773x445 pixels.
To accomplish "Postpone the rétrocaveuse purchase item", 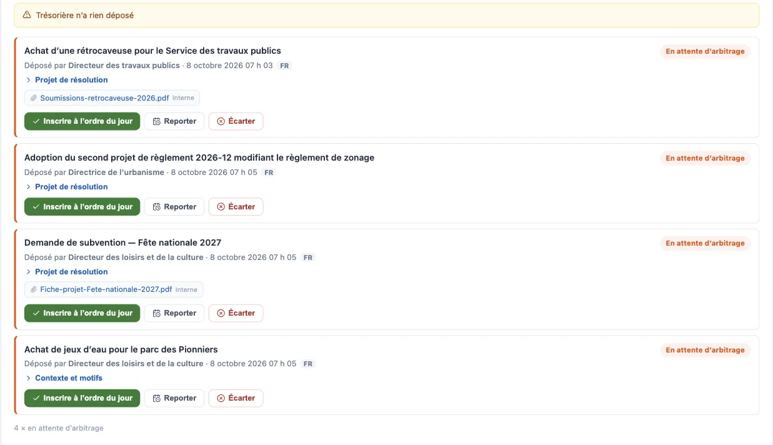I will pos(174,121).
